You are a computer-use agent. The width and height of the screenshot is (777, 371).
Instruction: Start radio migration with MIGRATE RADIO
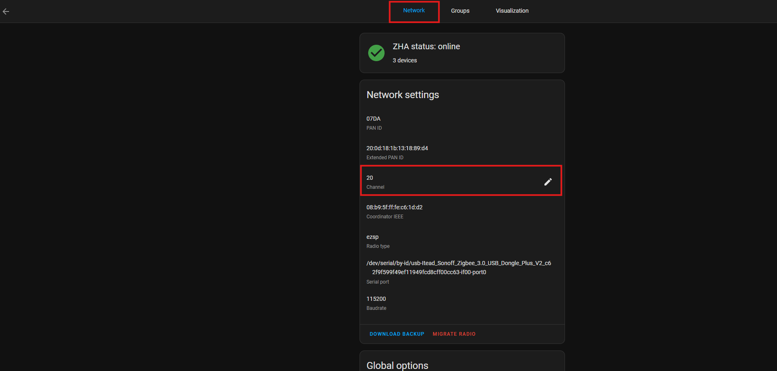(454, 334)
